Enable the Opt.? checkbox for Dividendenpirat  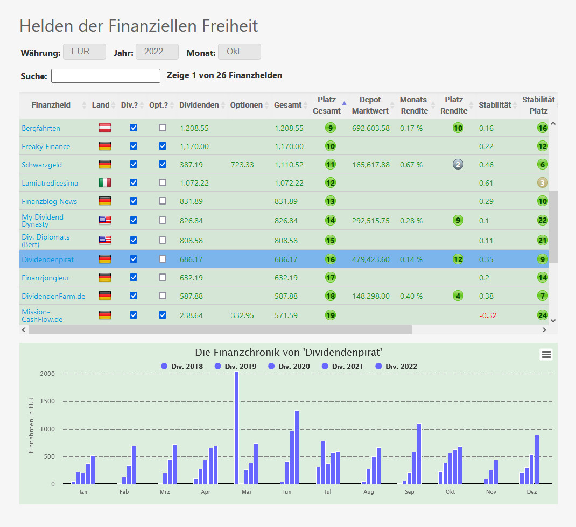click(163, 259)
